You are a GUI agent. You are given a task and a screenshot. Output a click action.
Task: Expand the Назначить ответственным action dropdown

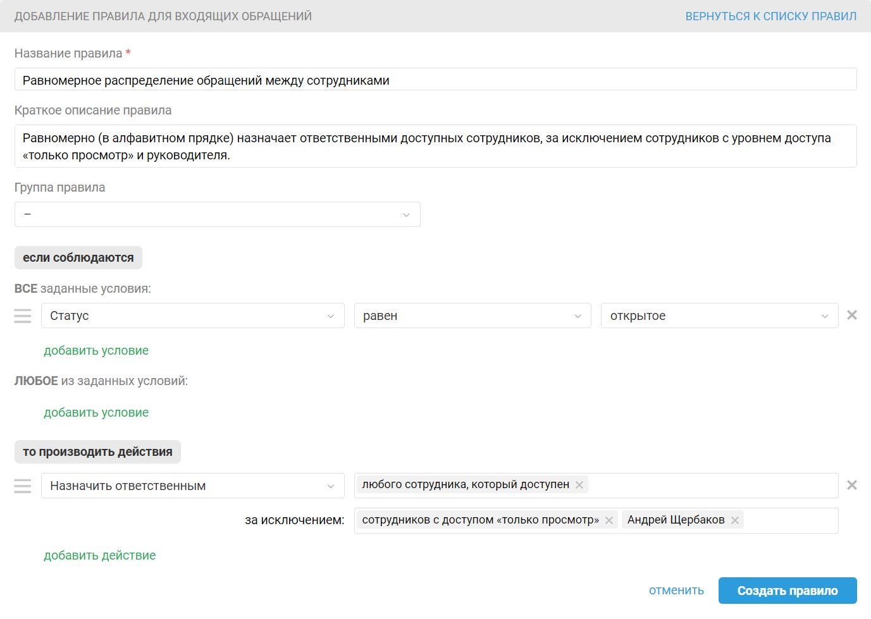[x=192, y=486]
